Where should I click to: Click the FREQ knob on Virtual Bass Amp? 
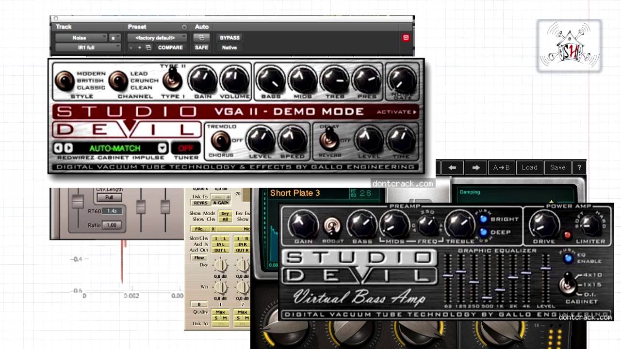(x=428, y=225)
